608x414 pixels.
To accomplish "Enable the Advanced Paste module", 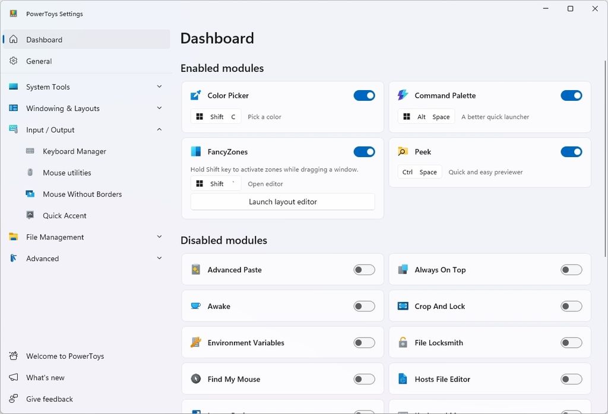I will [364, 269].
